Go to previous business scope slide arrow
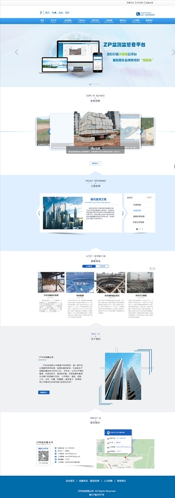Viewport: 175px width, 498px height. tap(49, 131)
